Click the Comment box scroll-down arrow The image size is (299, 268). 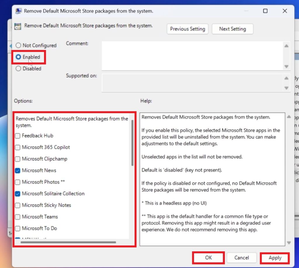pos(286,67)
